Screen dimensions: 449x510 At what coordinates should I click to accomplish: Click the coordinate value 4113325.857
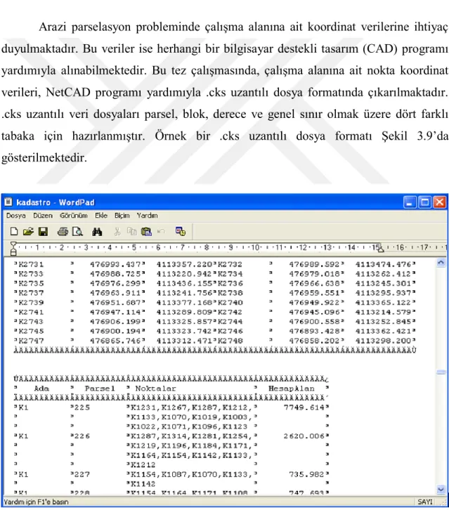tap(185, 321)
